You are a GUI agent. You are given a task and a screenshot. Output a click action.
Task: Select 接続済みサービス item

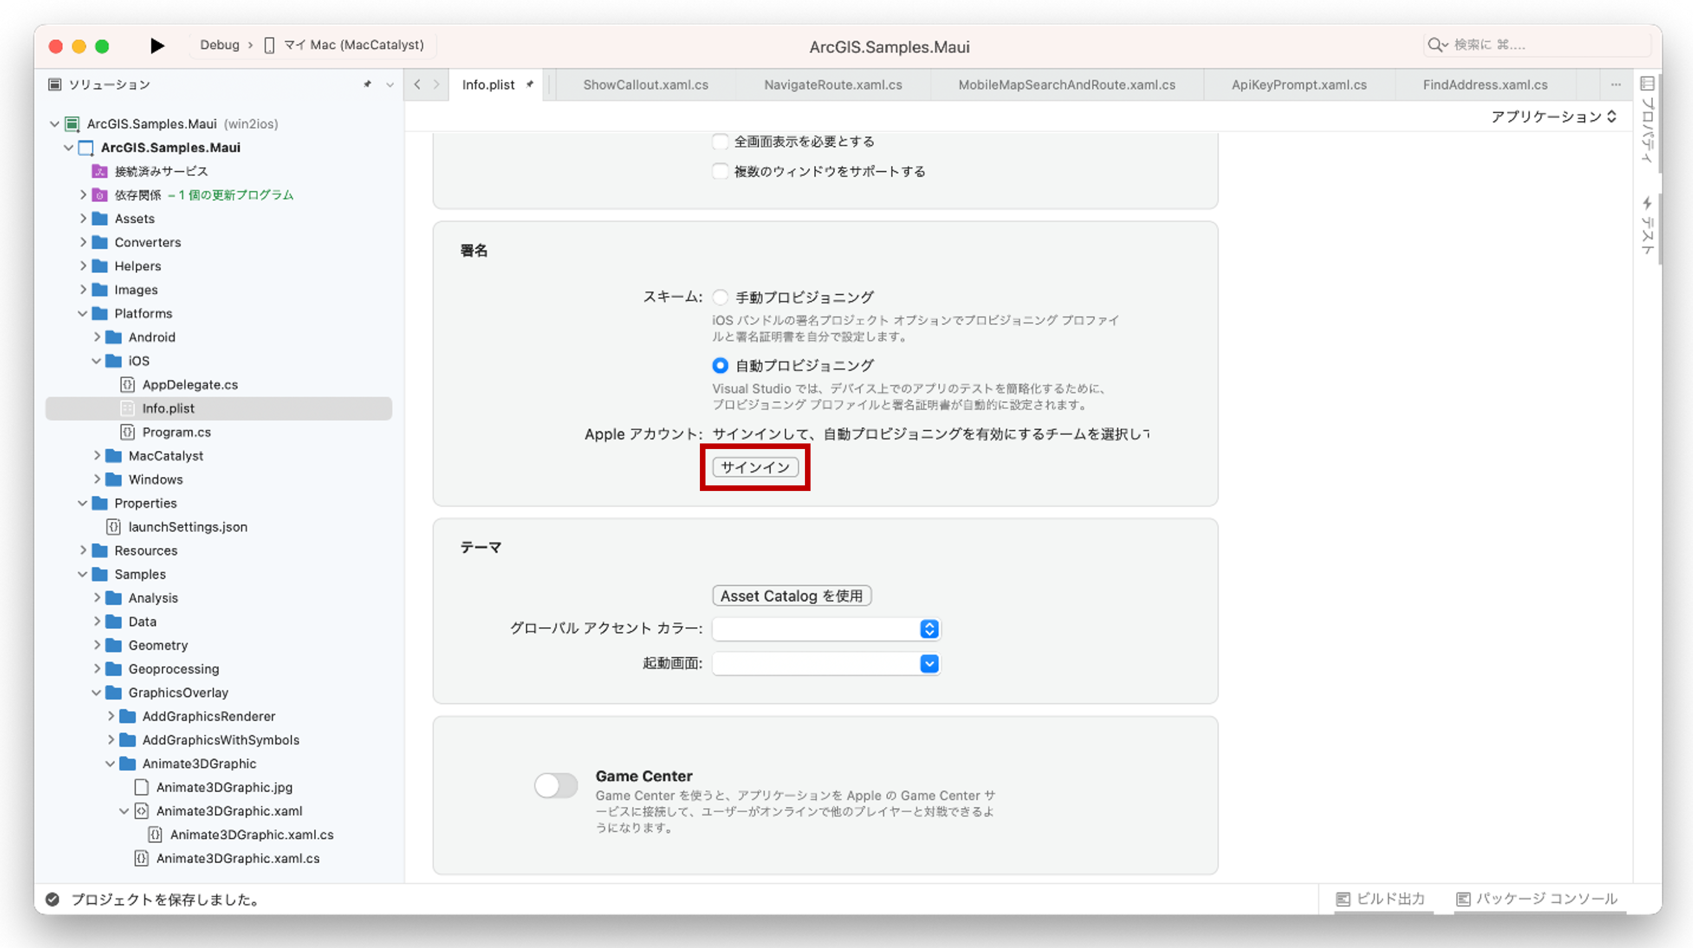point(161,171)
